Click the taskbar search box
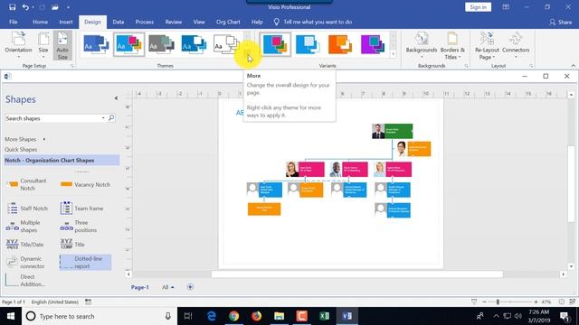This screenshot has width=579, height=325. click(100, 316)
